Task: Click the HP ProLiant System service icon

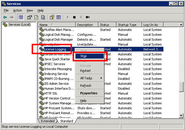Action: [x=41, y=108]
